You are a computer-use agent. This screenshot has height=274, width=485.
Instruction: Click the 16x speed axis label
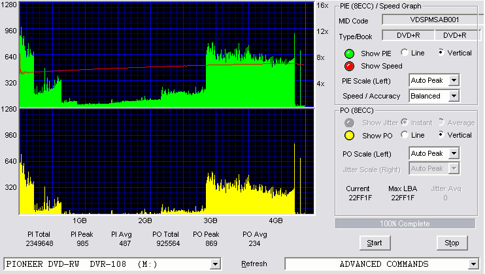322,6
